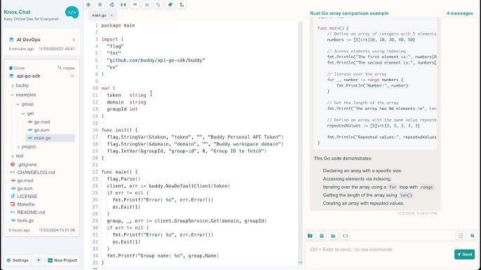This screenshot has height=270, width=481.
Task: Click the Send button
Action: [464, 255]
